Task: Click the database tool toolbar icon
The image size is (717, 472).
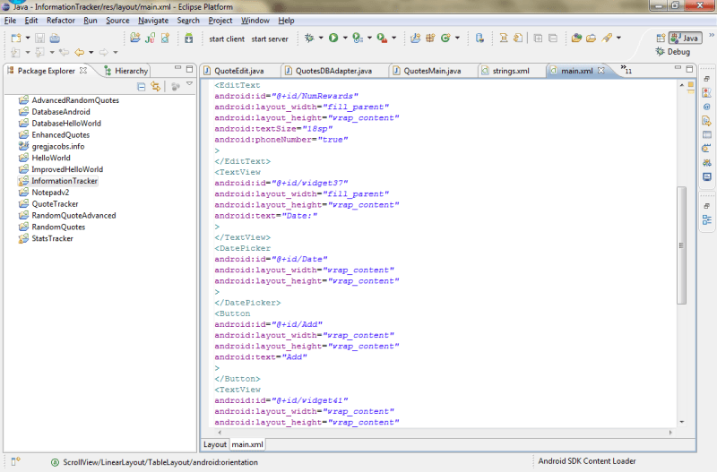Action: coord(479,38)
